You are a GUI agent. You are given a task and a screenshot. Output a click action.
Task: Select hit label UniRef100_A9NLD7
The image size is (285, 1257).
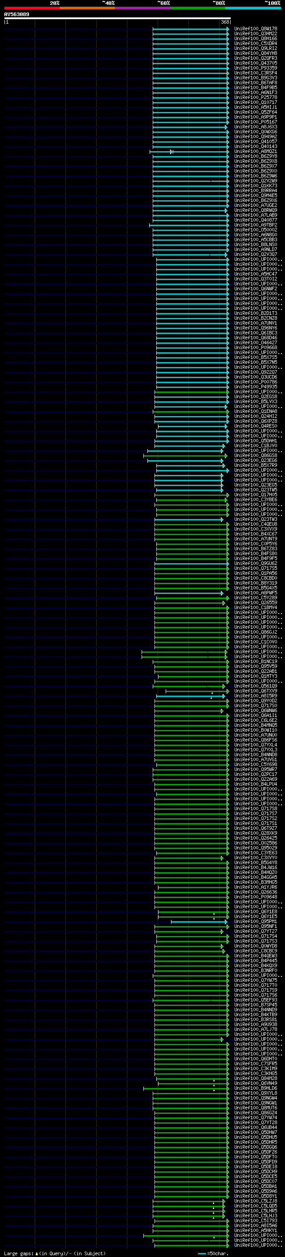click(256, 249)
